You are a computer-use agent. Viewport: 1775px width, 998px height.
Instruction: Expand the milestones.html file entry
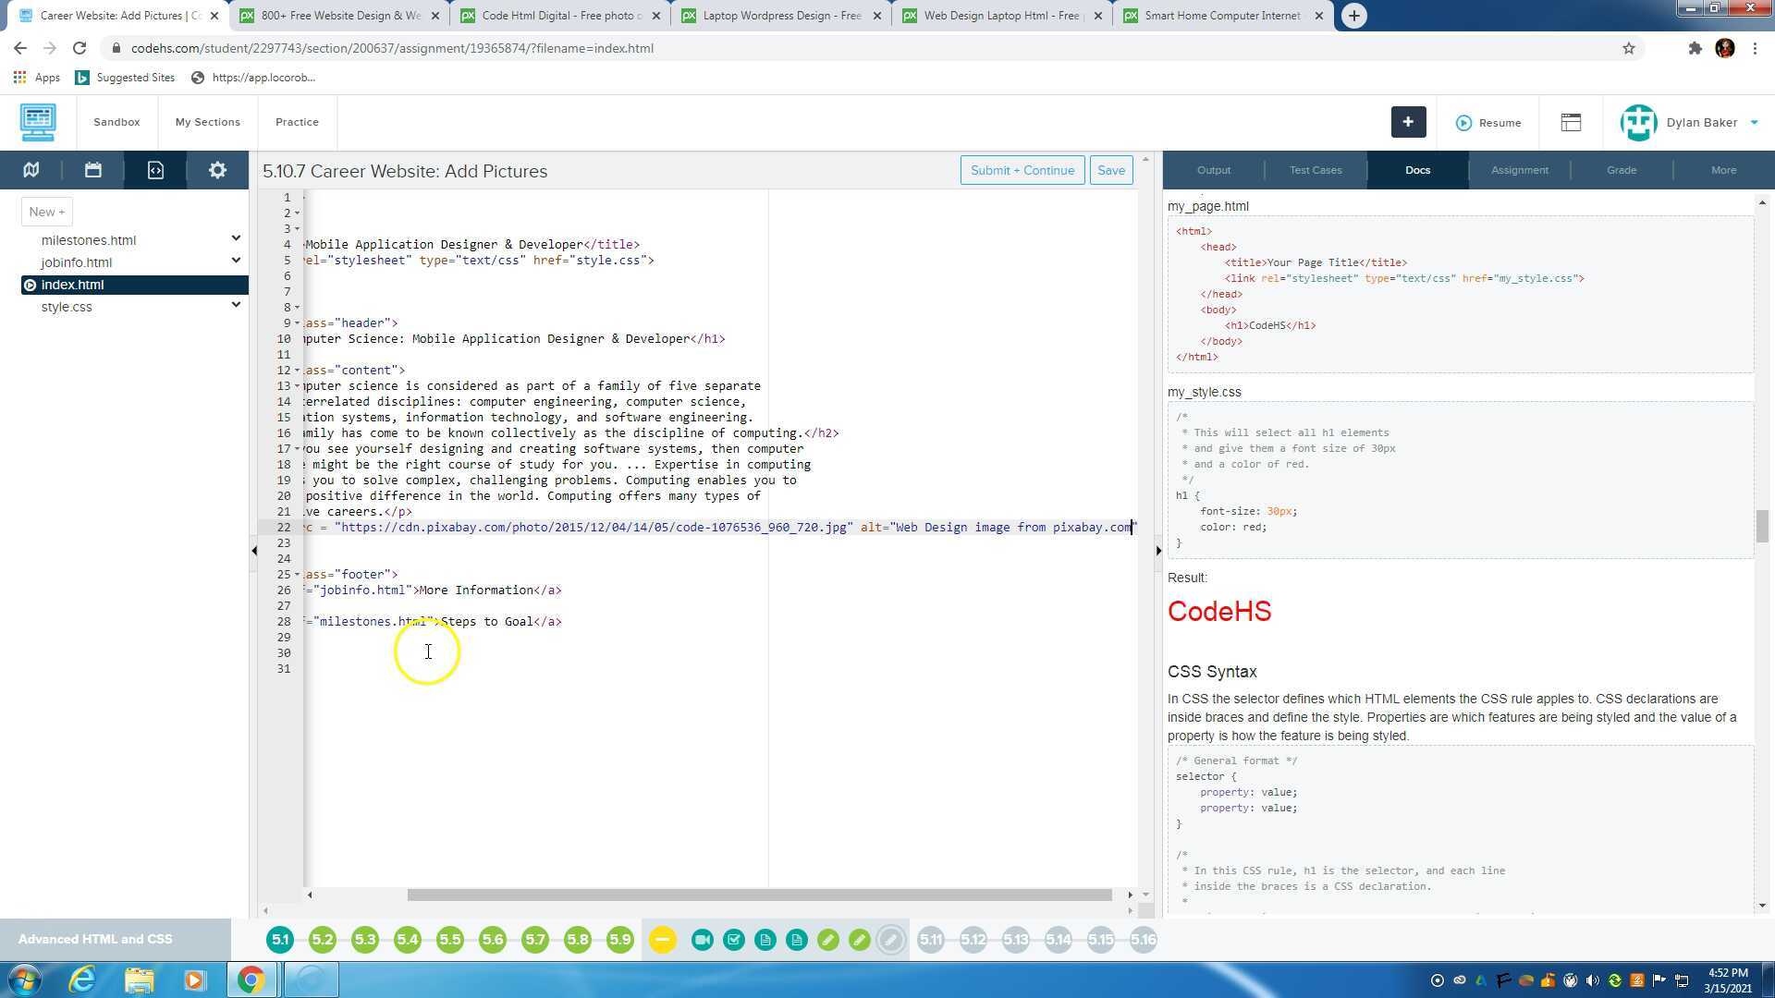(237, 237)
